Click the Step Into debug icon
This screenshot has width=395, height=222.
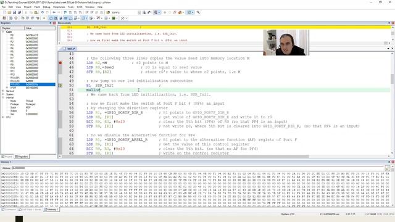(x=23, y=18)
